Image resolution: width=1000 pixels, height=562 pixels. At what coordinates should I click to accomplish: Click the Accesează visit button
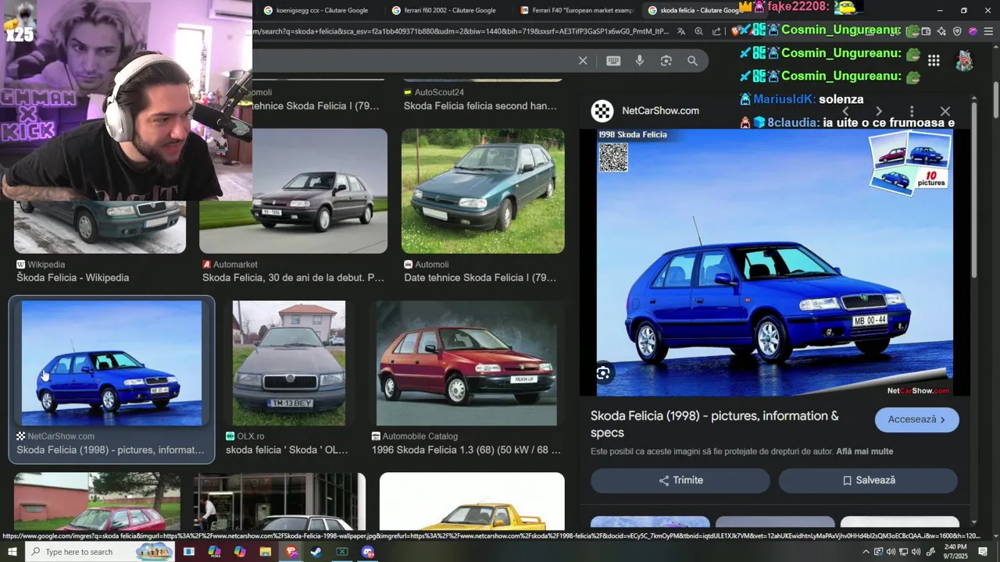coord(917,420)
